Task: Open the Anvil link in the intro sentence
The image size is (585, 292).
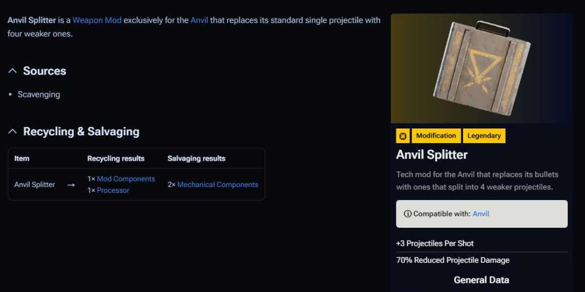Action: (199, 20)
